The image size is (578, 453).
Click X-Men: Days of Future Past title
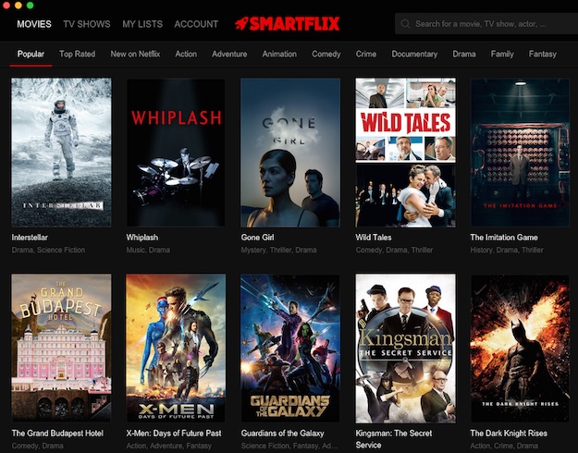point(174,433)
